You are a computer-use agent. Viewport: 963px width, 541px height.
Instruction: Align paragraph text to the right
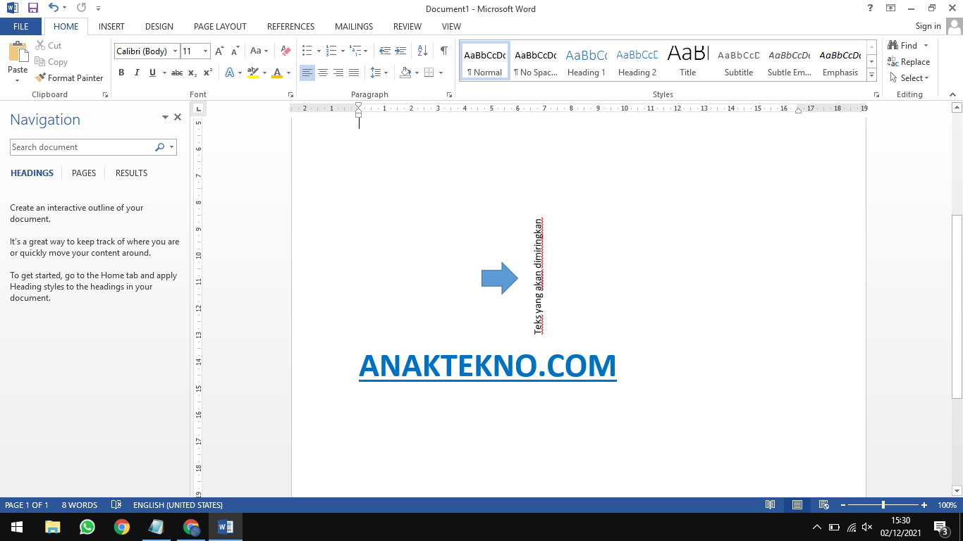[x=338, y=73]
